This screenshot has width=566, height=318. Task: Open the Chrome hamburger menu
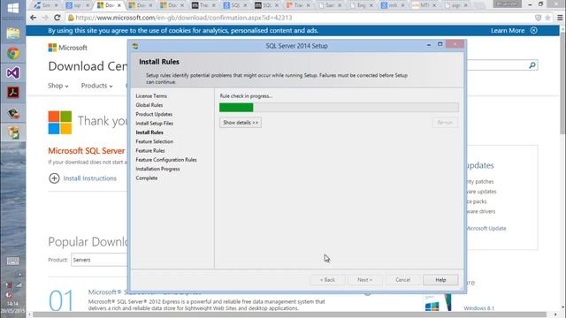pos(560,18)
